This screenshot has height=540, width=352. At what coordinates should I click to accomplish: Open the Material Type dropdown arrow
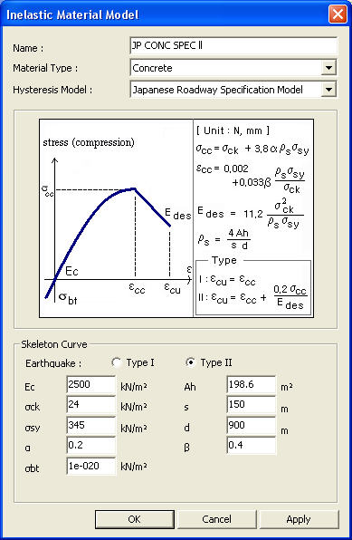pos(329,68)
